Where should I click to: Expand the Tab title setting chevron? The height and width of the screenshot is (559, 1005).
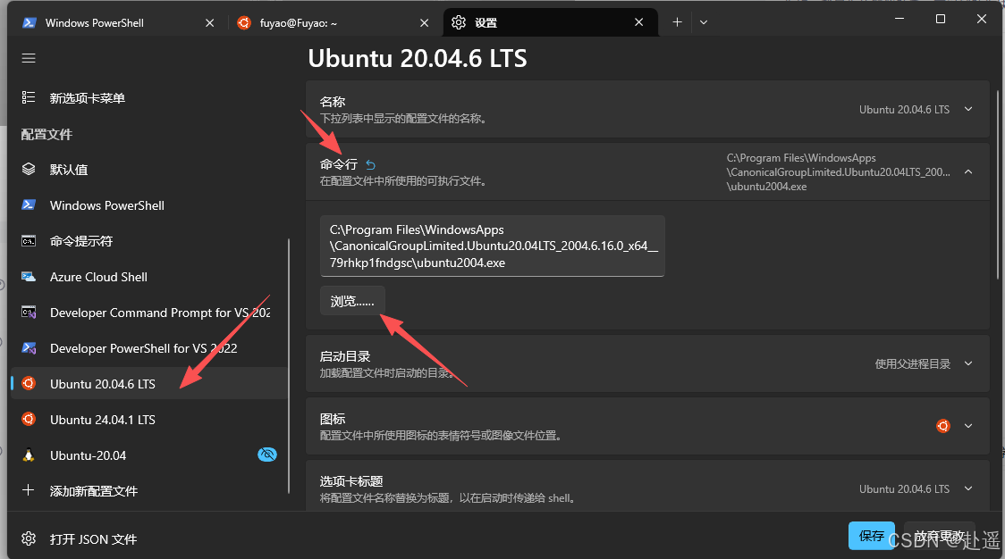[x=968, y=488]
